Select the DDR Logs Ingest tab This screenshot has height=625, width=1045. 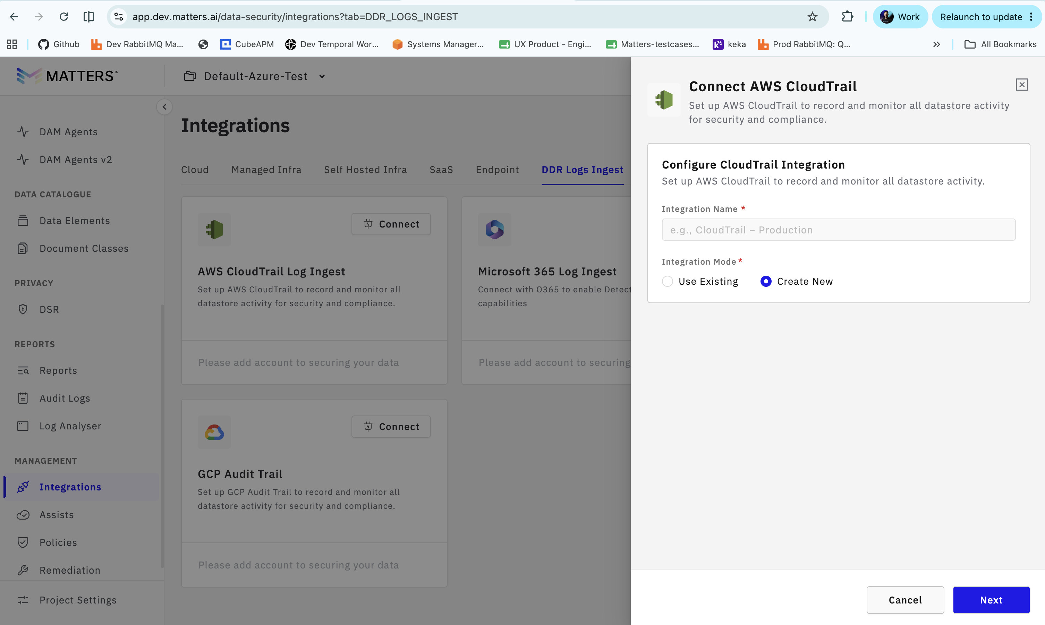click(582, 170)
